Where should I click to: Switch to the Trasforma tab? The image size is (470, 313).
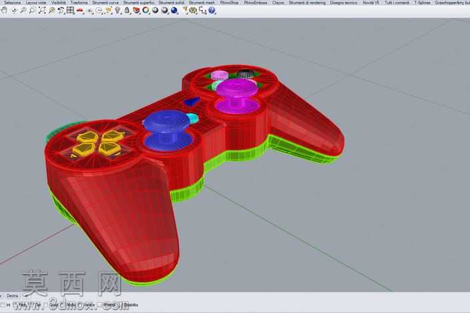(x=79, y=3)
